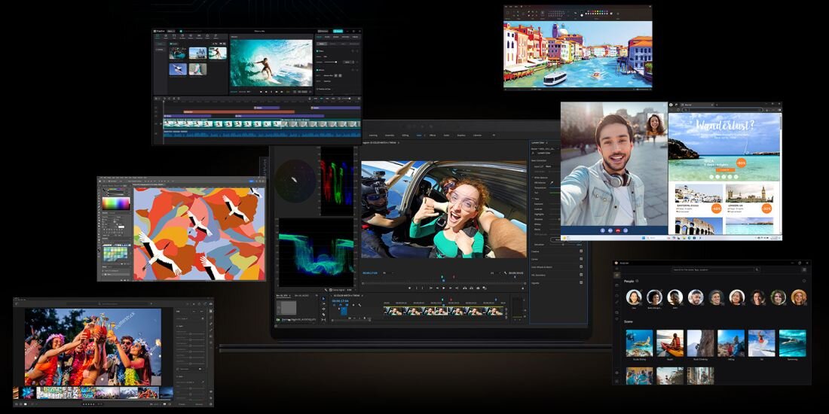Open the Libraries workspace tab in Premiere
The width and height of the screenshot is (829, 414).
(x=477, y=135)
